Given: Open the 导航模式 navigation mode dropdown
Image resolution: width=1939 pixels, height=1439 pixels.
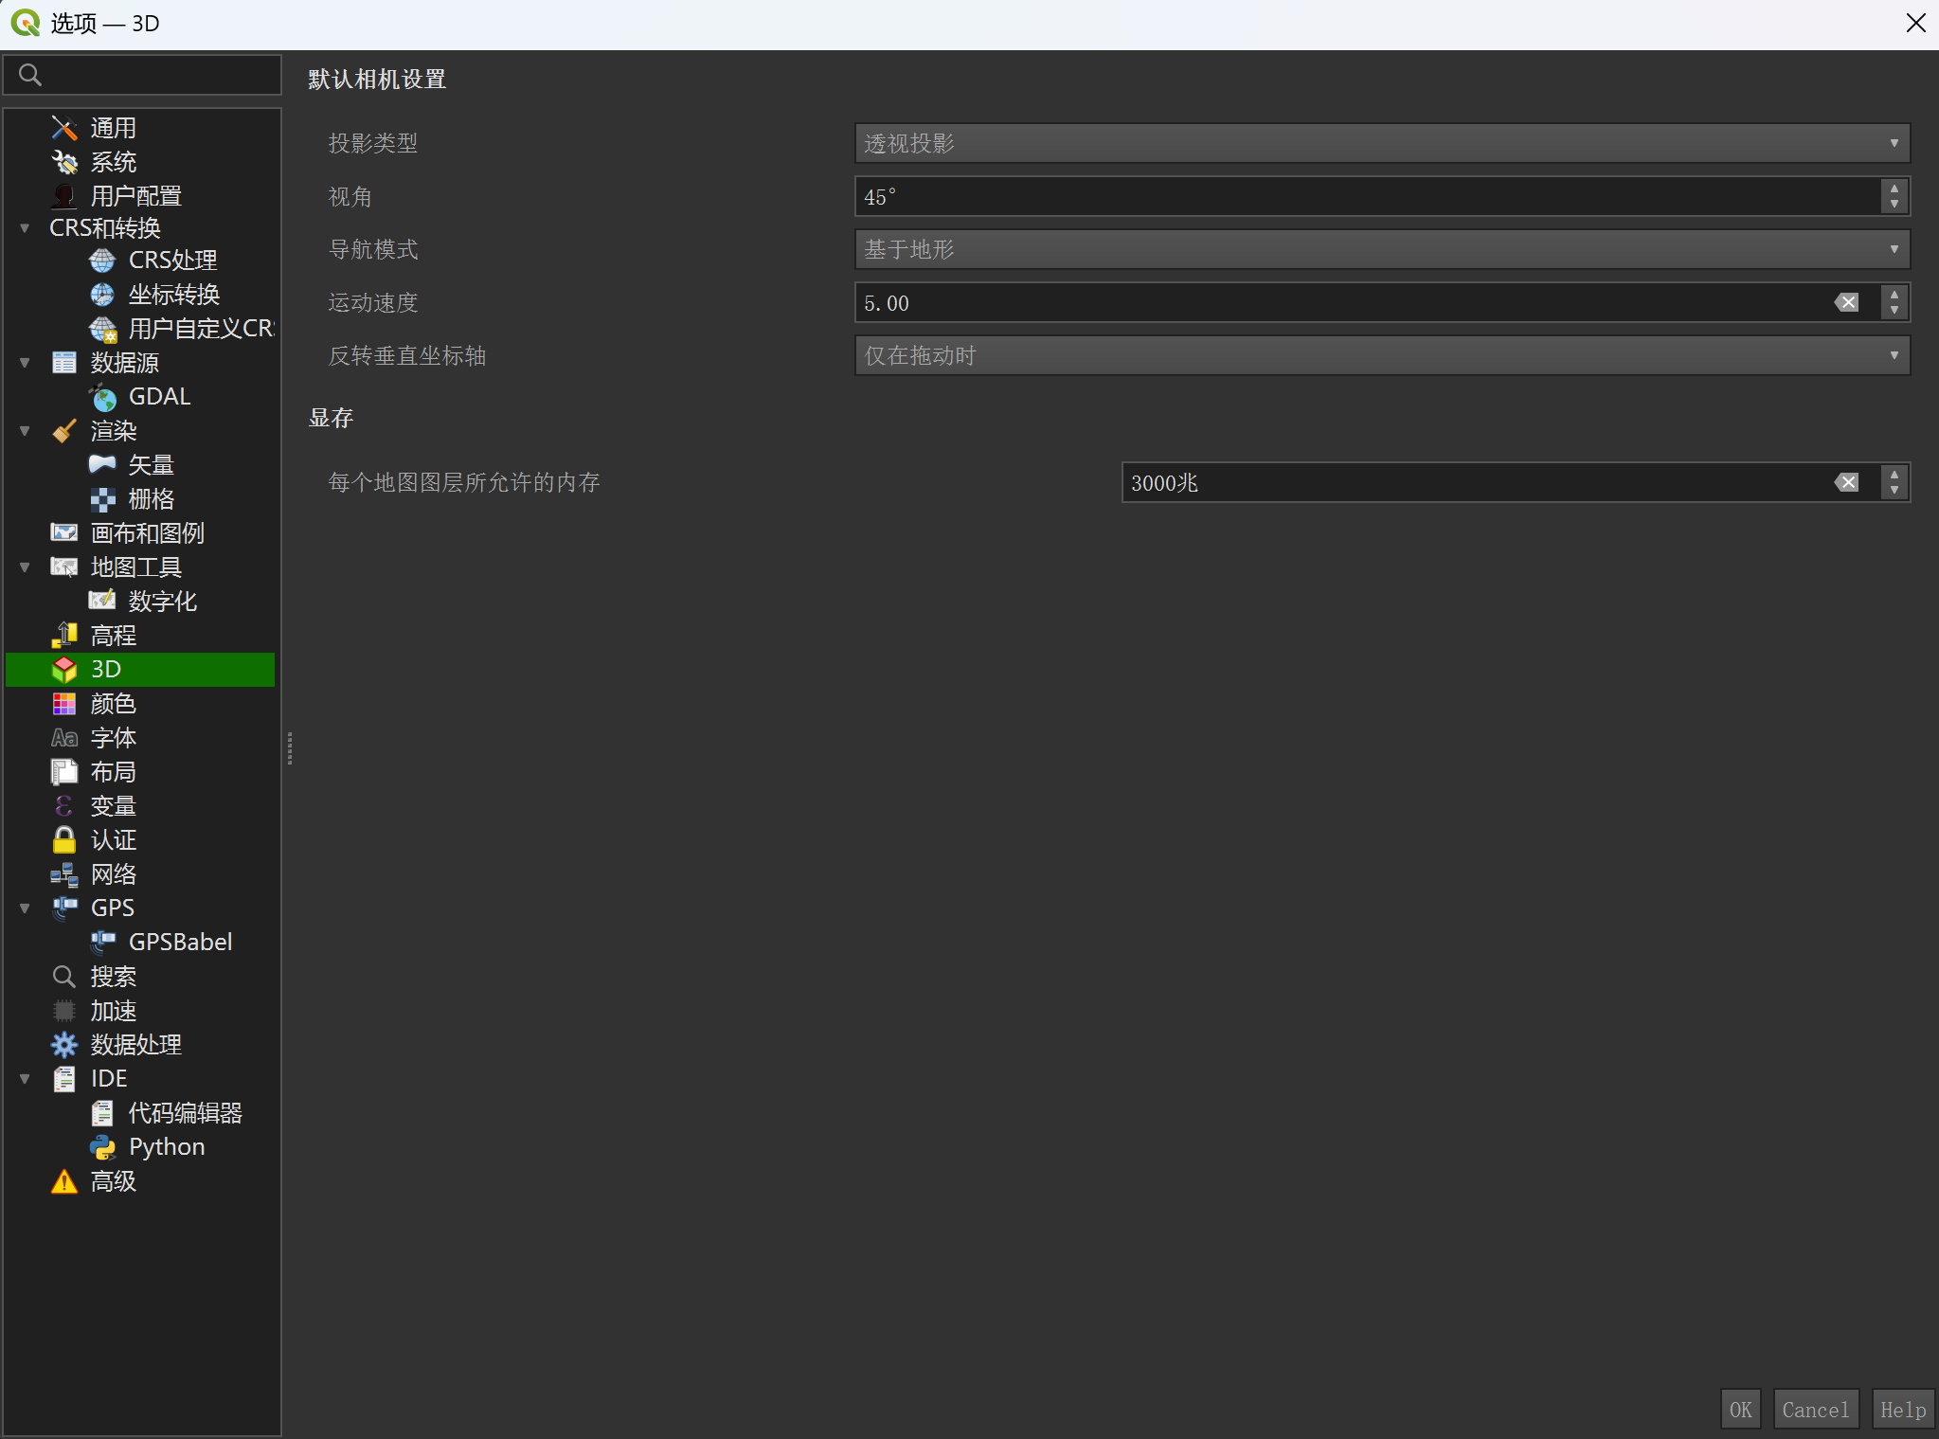Looking at the screenshot, I should pyautogui.click(x=1382, y=249).
